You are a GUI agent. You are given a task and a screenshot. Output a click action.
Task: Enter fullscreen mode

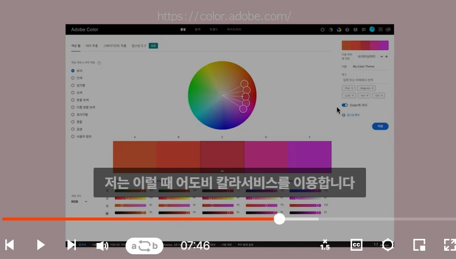pos(450,245)
